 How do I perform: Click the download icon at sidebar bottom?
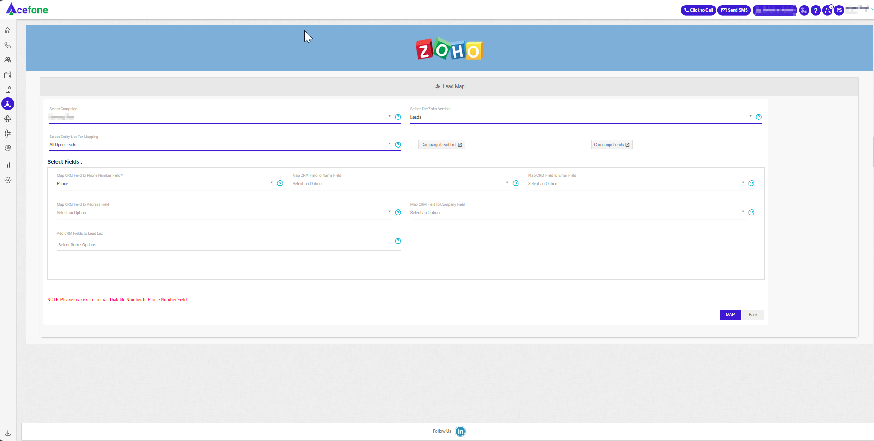(x=8, y=433)
